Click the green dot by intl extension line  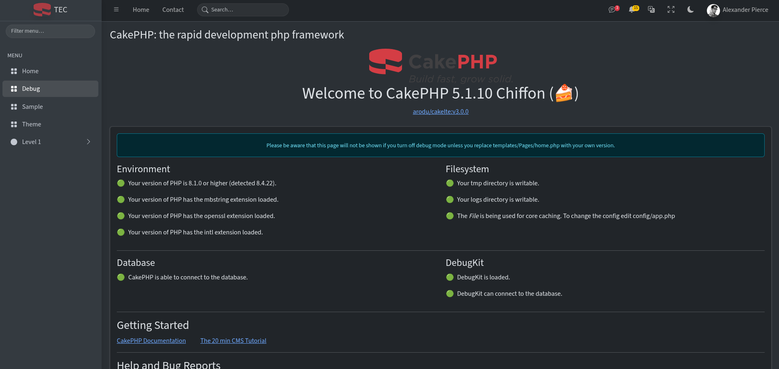pyautogui.click(x=121, y=232)
